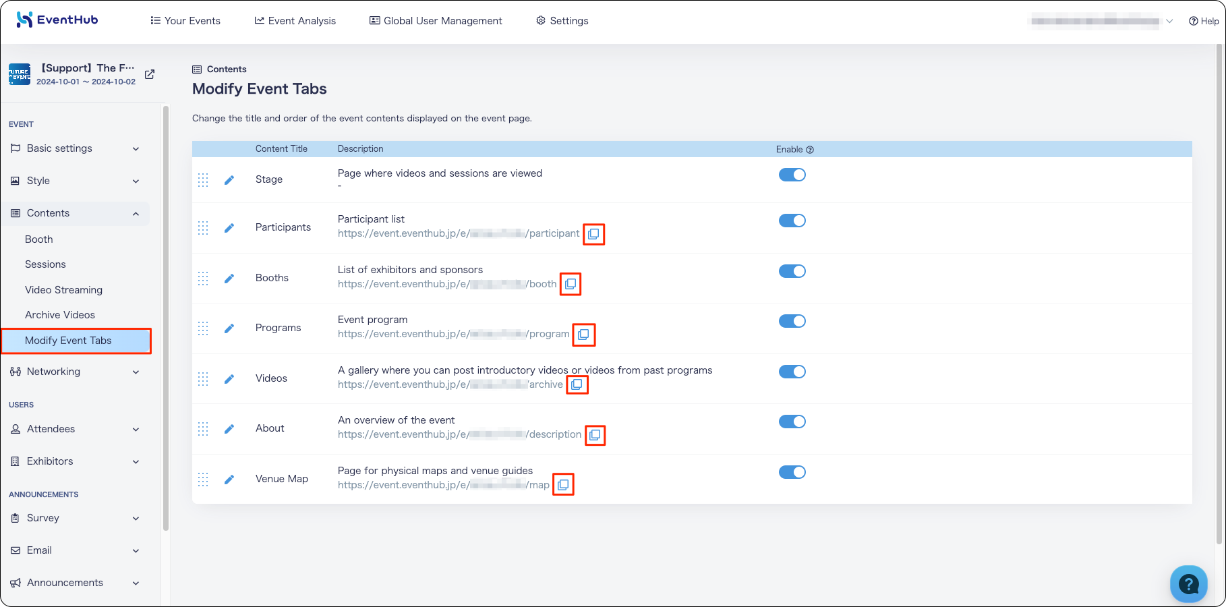Copy the participant URL
Screen dimensions: 1226x607
[x=593, y=234]
